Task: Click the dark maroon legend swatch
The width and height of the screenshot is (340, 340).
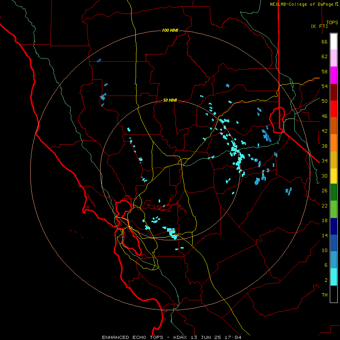Action: [x=334, y=92]
